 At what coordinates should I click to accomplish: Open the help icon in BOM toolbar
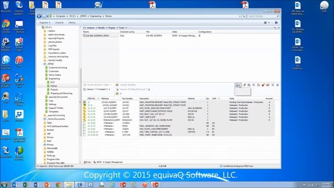click(277, 85)
